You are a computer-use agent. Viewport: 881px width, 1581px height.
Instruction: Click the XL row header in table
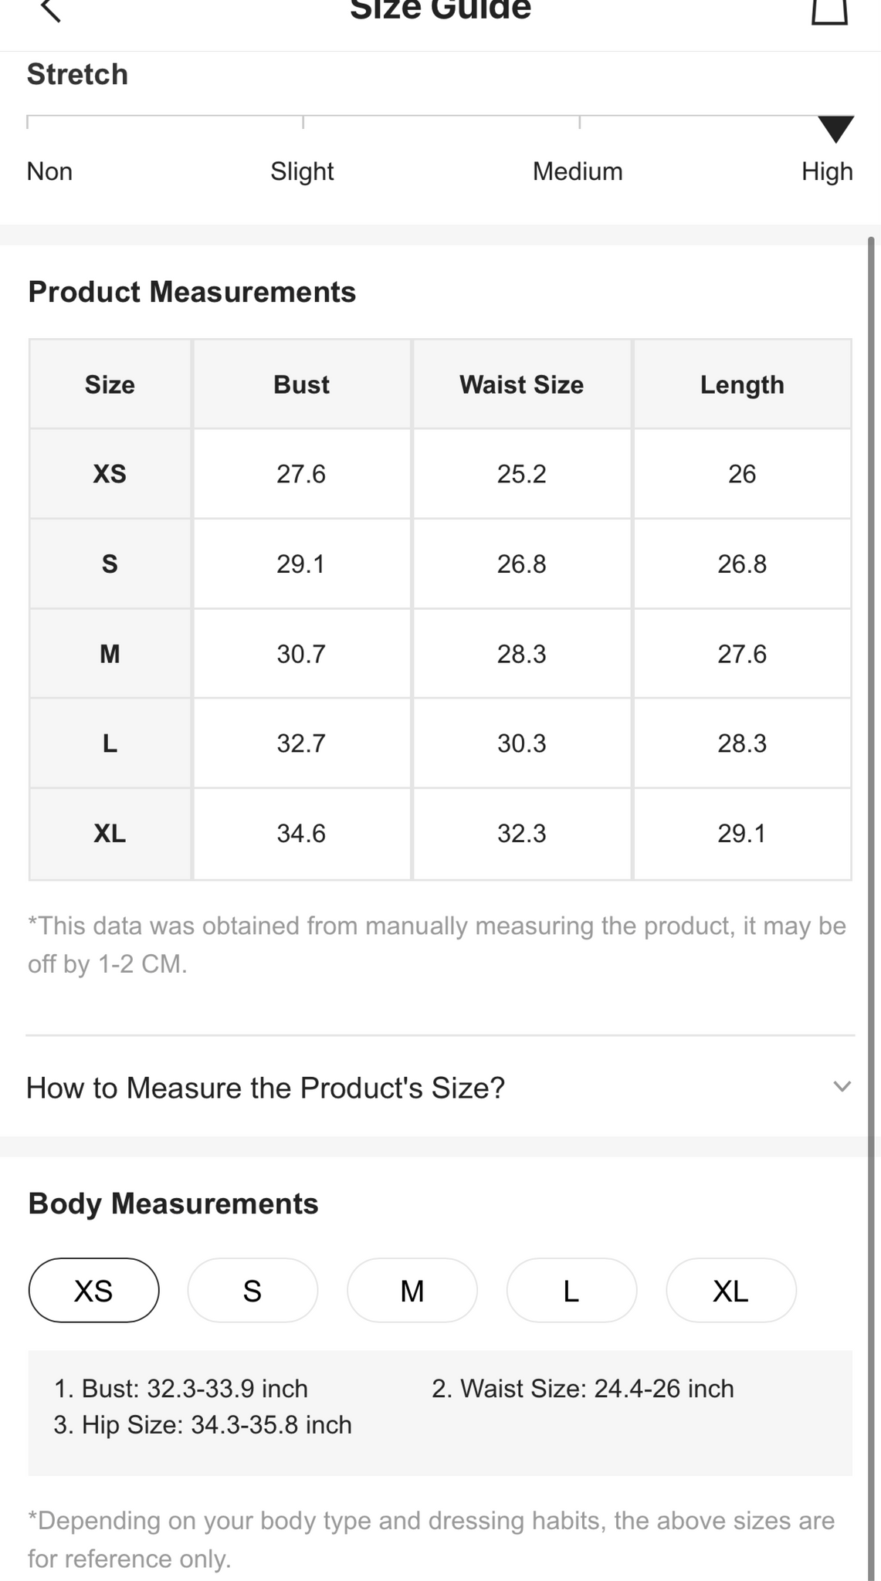pyautogui.click(x=110, y=833)
